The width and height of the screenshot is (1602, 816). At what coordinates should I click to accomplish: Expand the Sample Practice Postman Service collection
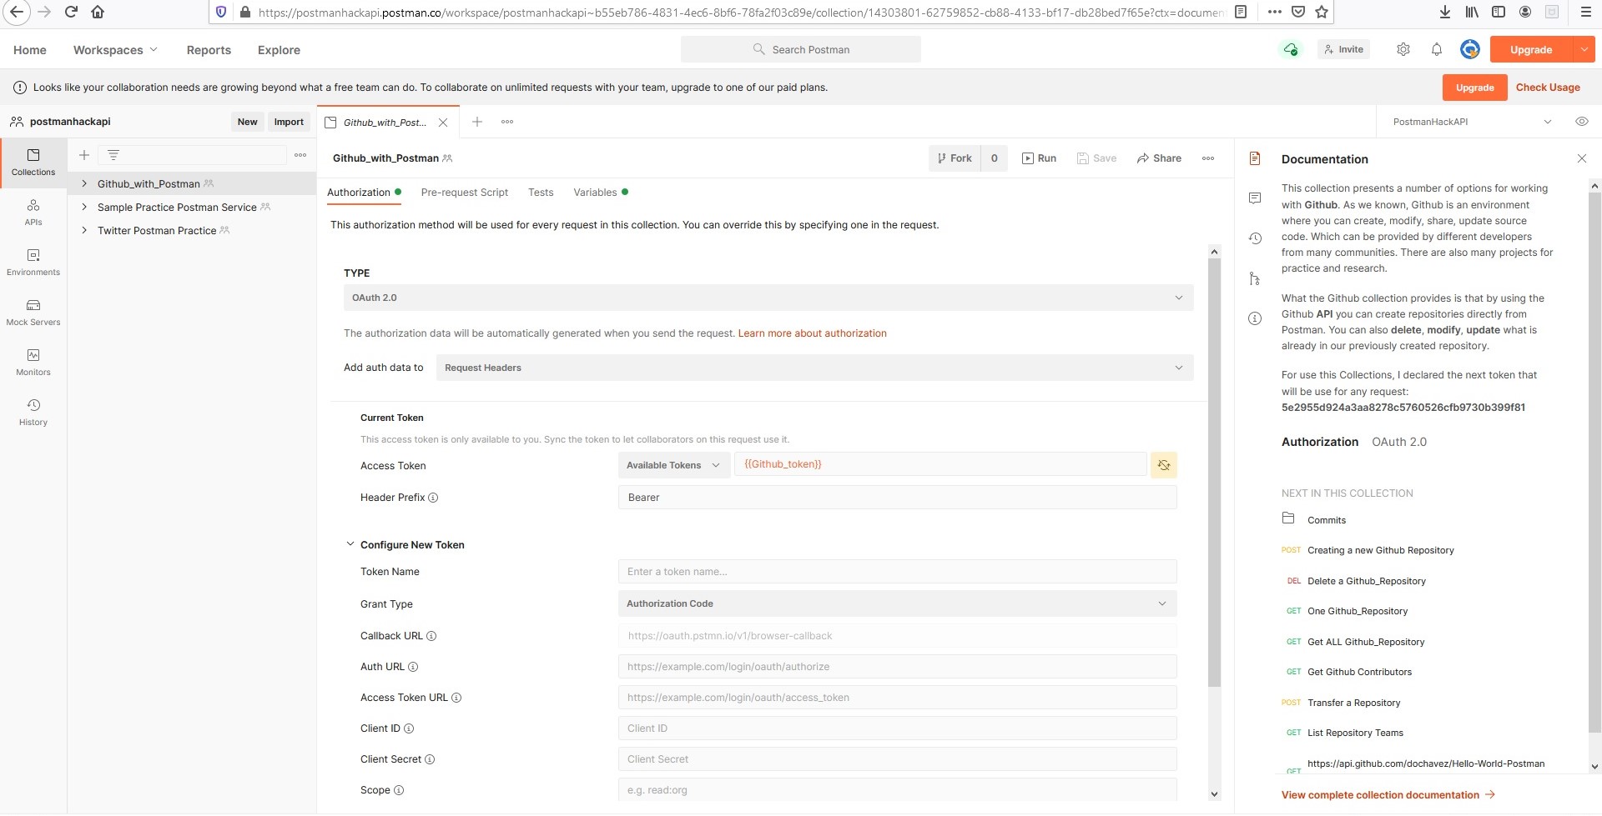point(84,207)
